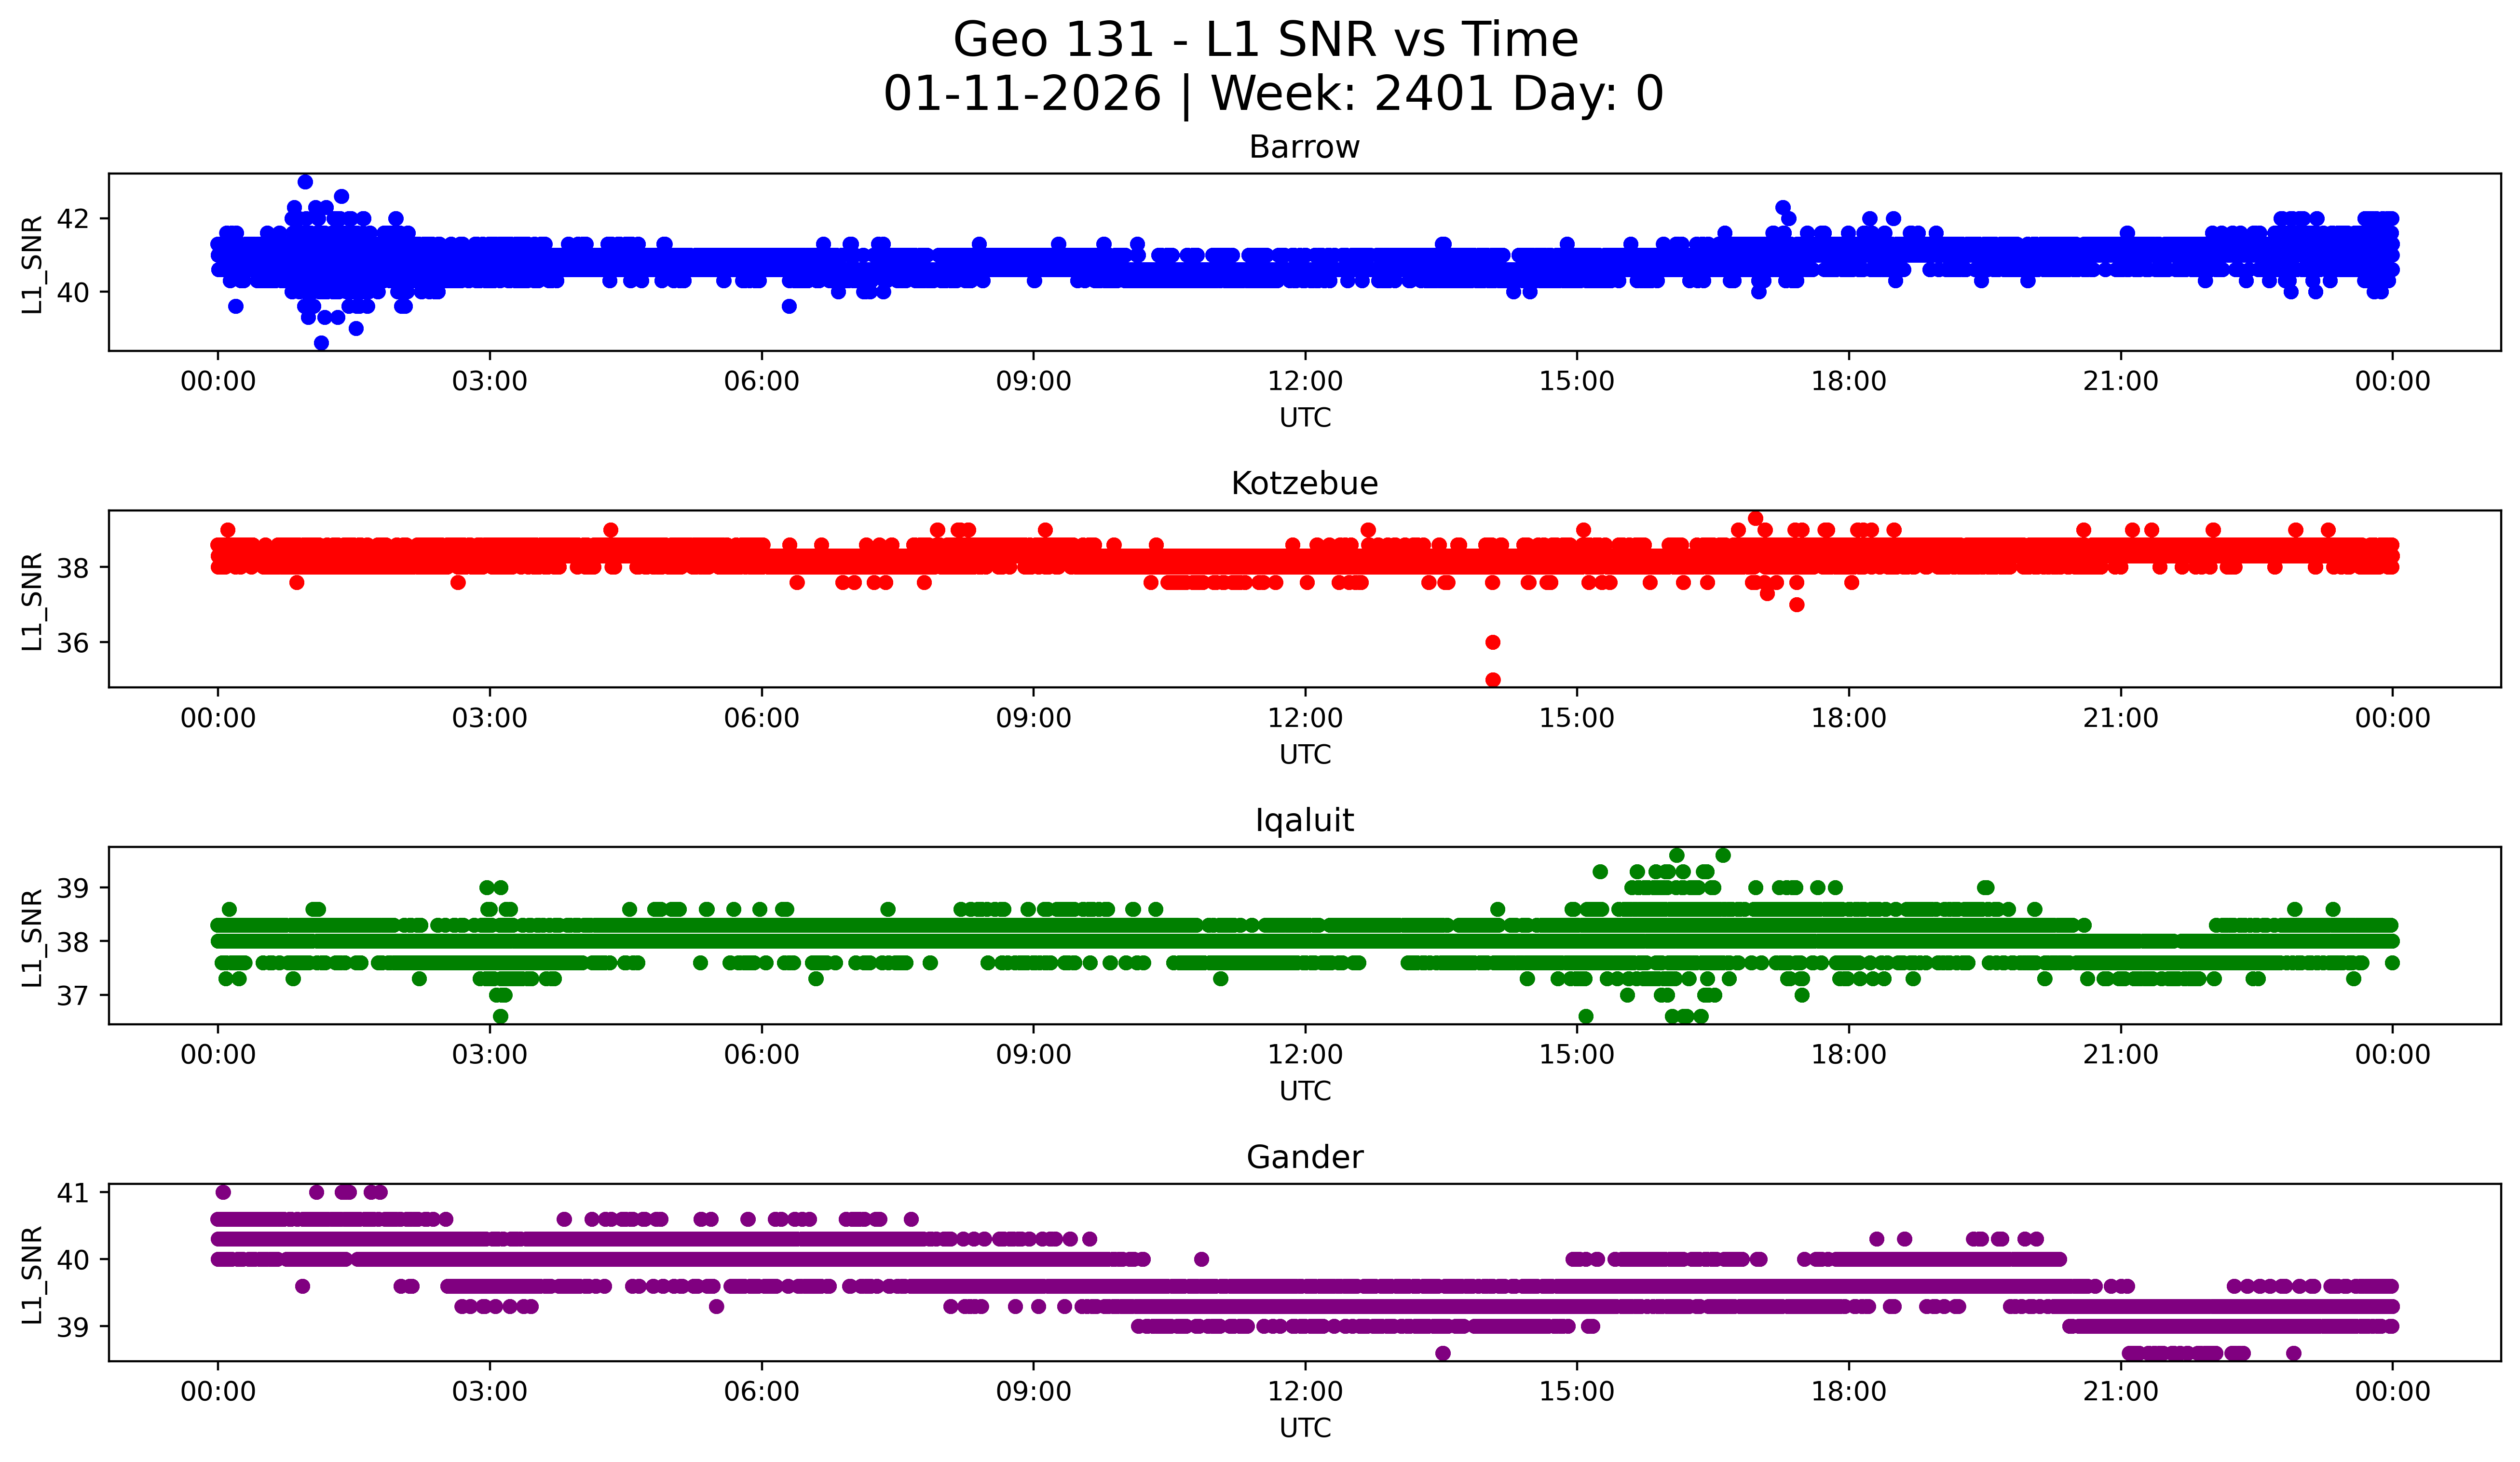Click the Barrow subplot title

[x=1304, y=148]
